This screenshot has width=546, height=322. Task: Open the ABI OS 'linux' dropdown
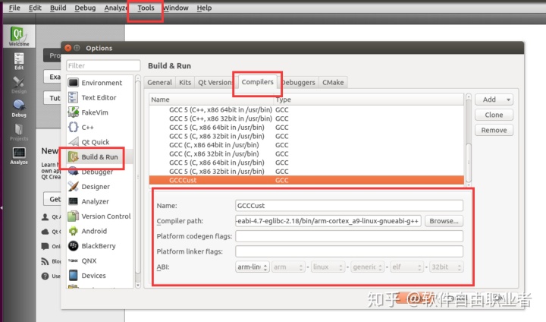[x=328, y=267]
